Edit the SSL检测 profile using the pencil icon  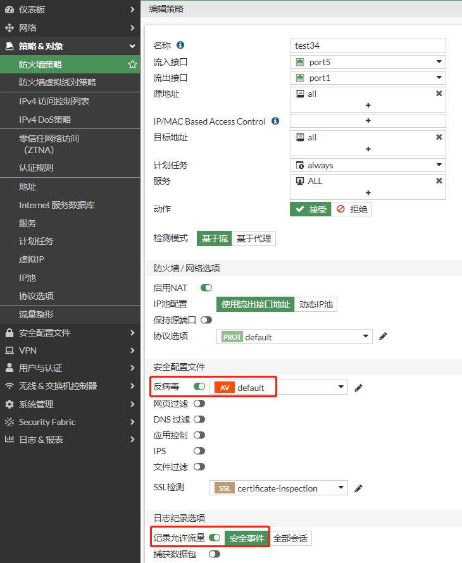click(x=358, y=488)
